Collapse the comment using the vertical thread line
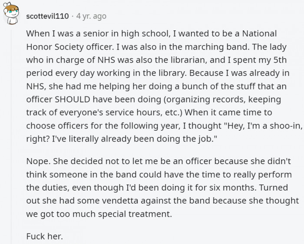The width and height of the screenshot is (304, 244). coord(11,135)
